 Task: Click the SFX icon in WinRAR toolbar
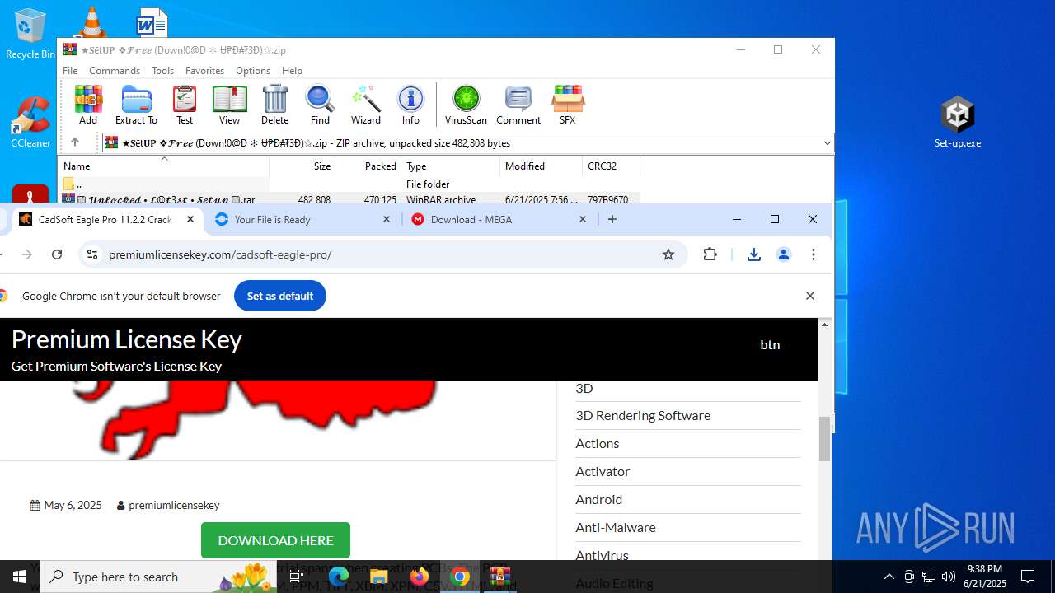click(567, 105)
